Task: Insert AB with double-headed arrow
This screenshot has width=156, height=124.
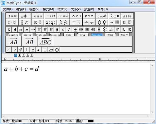Action: [x=29, y=41]
